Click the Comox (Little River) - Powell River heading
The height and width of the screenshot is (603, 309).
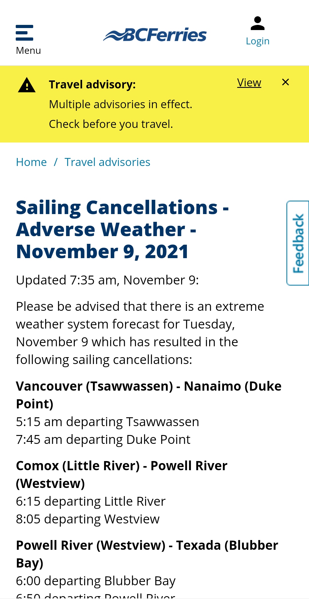coord(122,475)
